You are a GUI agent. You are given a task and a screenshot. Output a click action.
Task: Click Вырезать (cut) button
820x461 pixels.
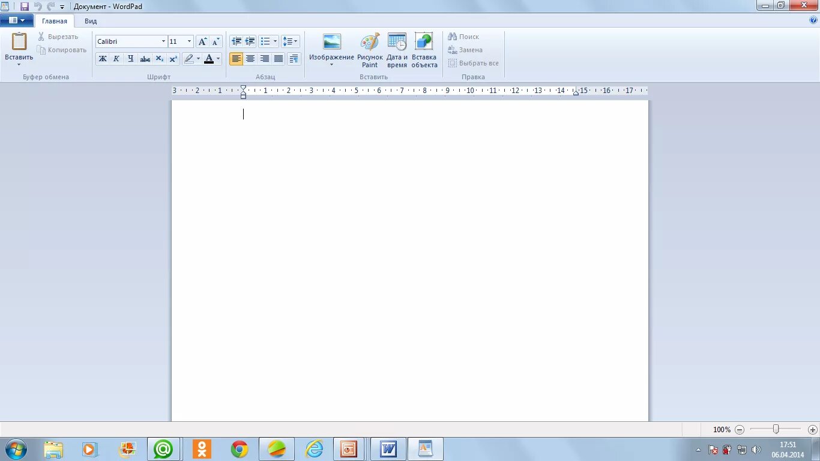tap(58, 37)
